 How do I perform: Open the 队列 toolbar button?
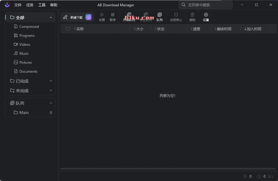(160, 17)
